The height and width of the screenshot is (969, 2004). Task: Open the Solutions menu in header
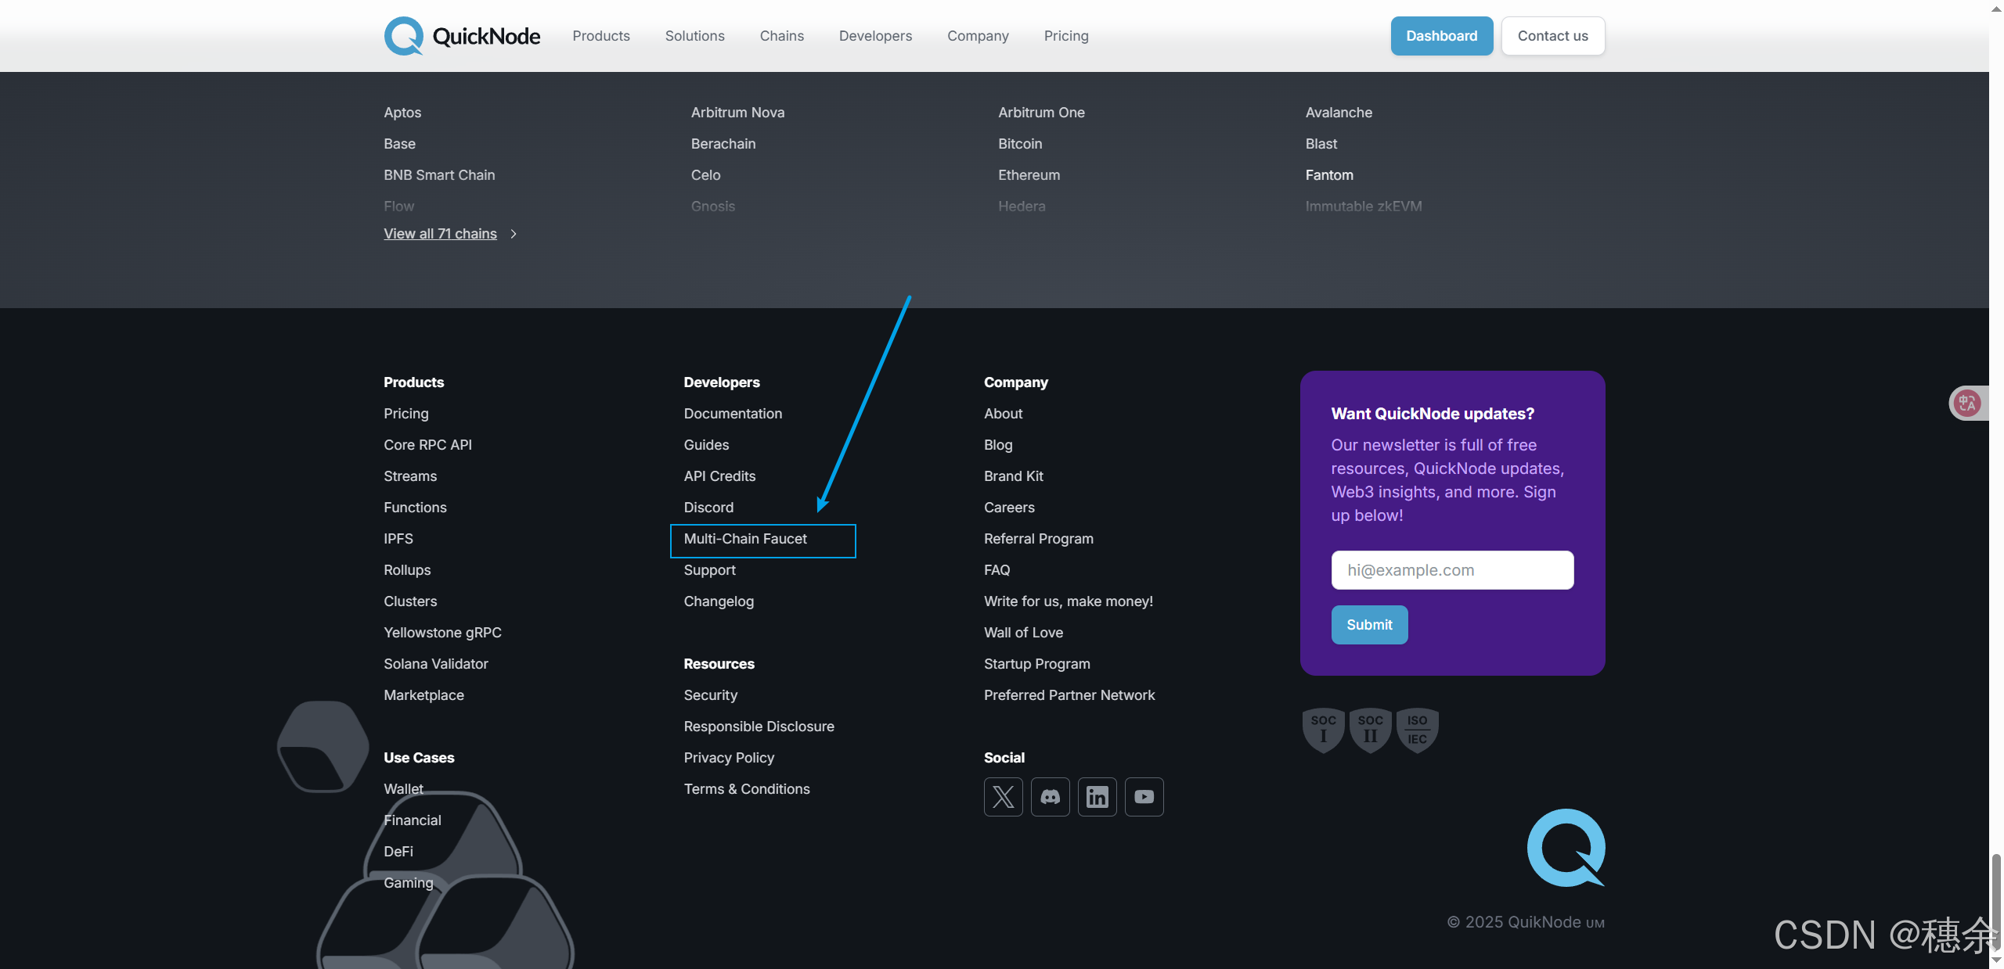coord(695,36)
